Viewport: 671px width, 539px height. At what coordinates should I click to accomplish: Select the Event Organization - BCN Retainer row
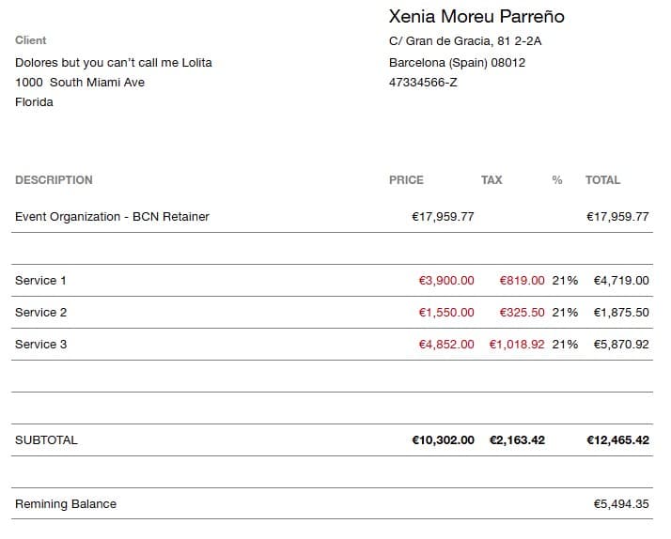332,217
